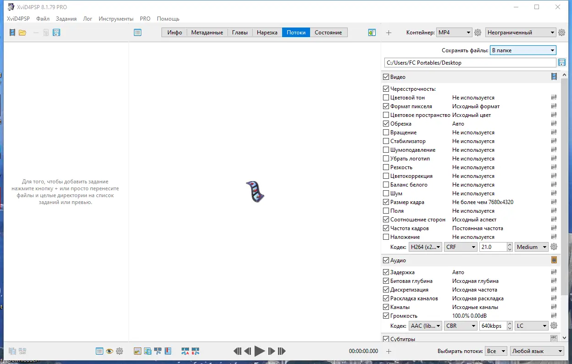Uncheck the Аудио section checkbox
This screenshot has width=572, height=364.
(386, 260)
